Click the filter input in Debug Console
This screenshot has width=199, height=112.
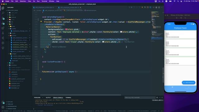pyautogui.click(x=140, y=97)
